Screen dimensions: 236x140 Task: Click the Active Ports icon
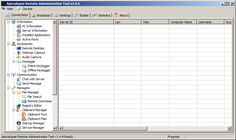(19, 39)
